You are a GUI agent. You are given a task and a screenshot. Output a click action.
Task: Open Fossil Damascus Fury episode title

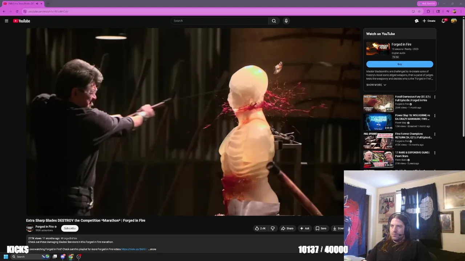[x=413, y=98]
